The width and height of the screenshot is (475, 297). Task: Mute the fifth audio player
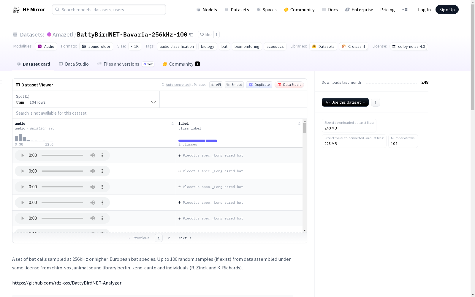tap(93, 218)
